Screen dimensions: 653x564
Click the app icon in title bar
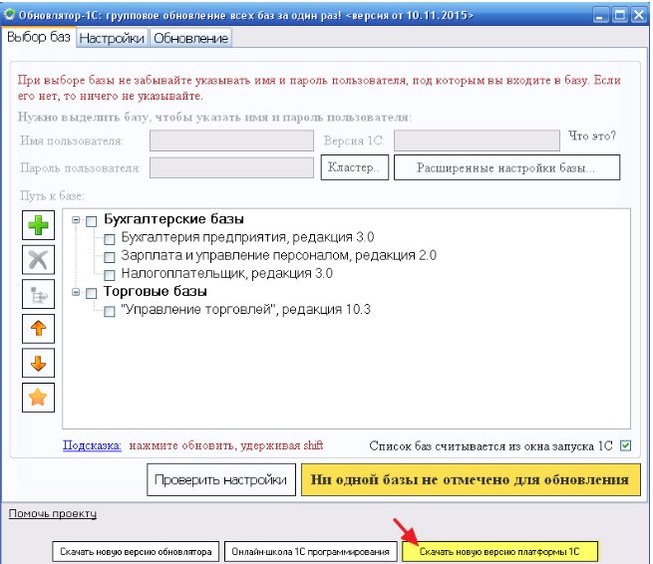(x=10, y=15)
